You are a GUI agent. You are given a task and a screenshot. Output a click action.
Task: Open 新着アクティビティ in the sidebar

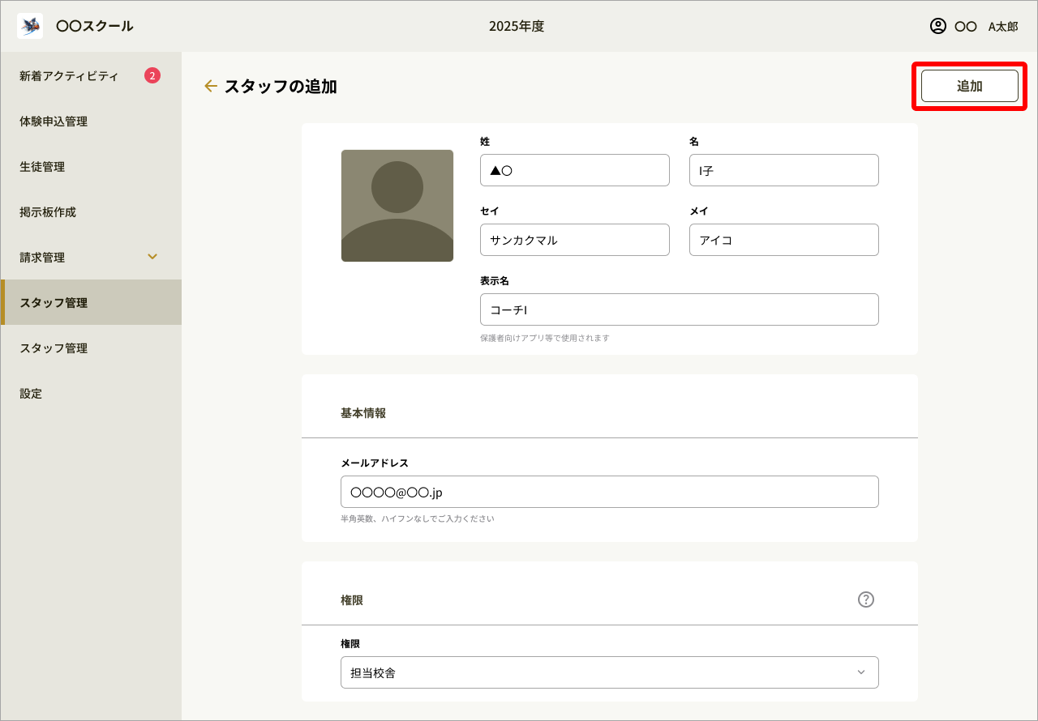tap(69, 76)
